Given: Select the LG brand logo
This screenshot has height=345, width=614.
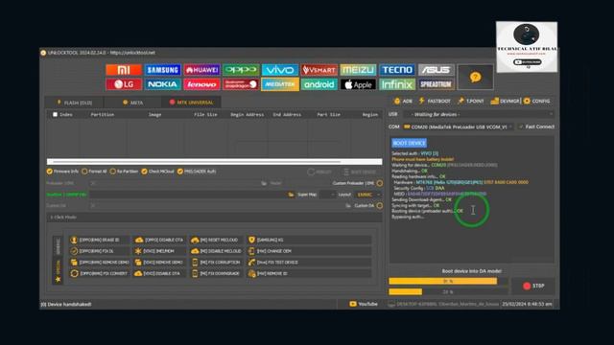Looking at the screenshot, I should 124,84.
